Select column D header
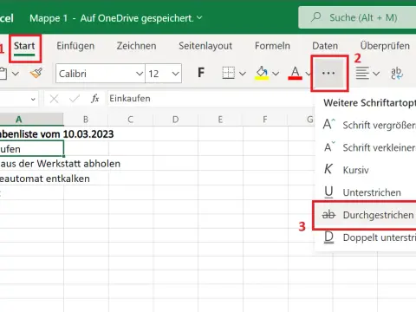416x312 pixels. pos(175,120)
